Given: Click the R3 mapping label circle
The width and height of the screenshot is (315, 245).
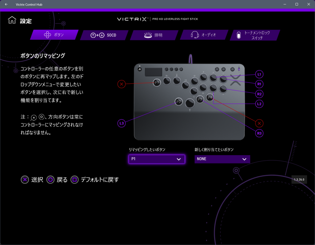Looking at the screenshot, I should (259, 133).
